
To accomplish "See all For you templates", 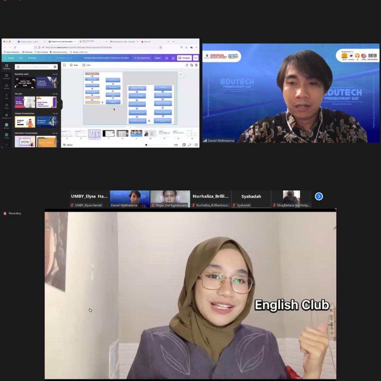I will coord(55,94).
